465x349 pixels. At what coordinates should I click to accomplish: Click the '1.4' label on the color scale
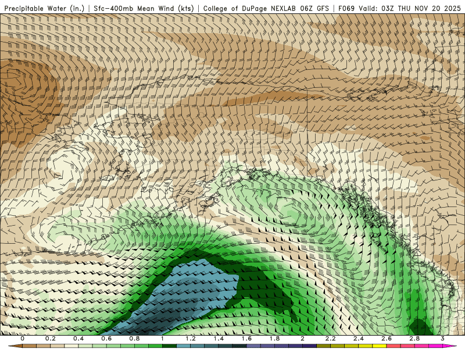[219, 339]
